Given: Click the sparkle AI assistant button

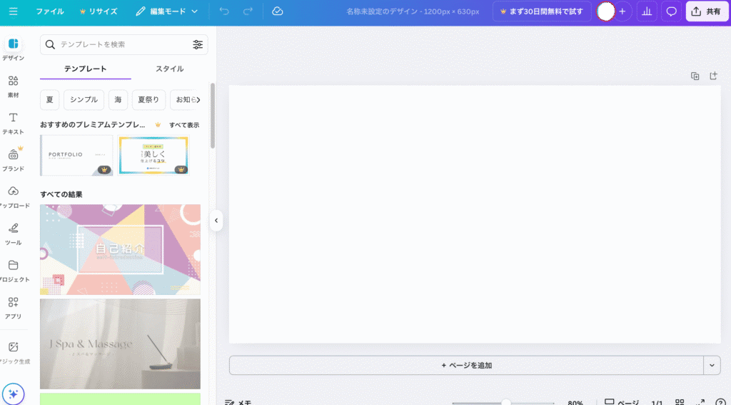Looking at the screenshot, I should (x=13, y=394).
